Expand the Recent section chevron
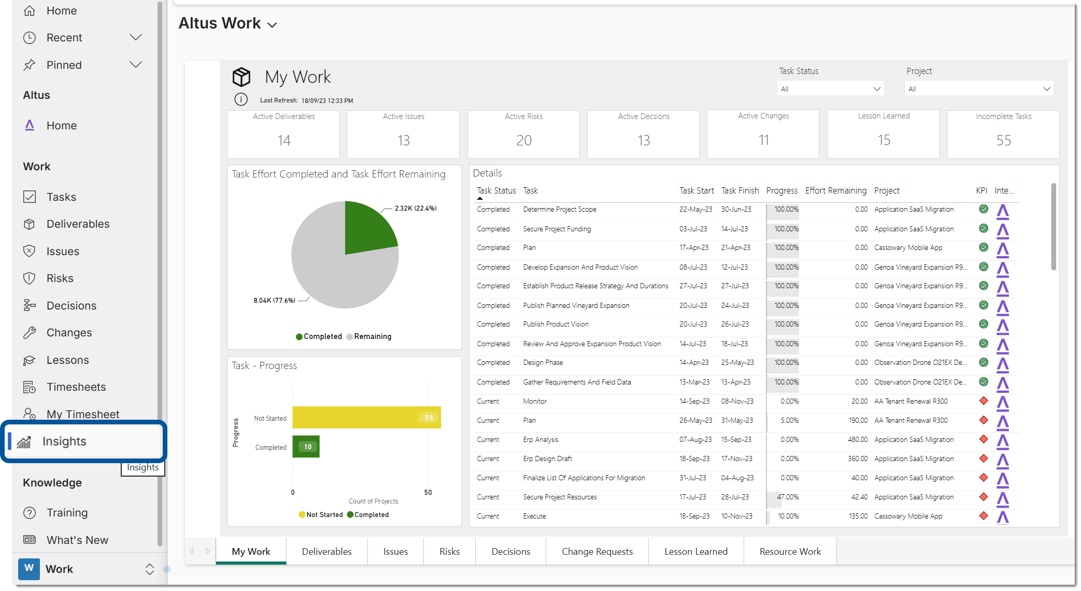1081x591 pixels. (136, 38)
